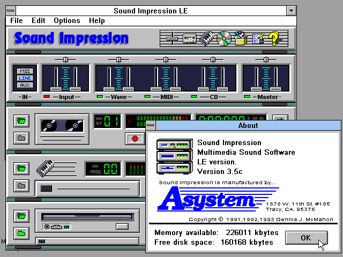Open the mixer panel icon in the toolbar
Viewport: 343px width, 257px height.
click(172, 39)
